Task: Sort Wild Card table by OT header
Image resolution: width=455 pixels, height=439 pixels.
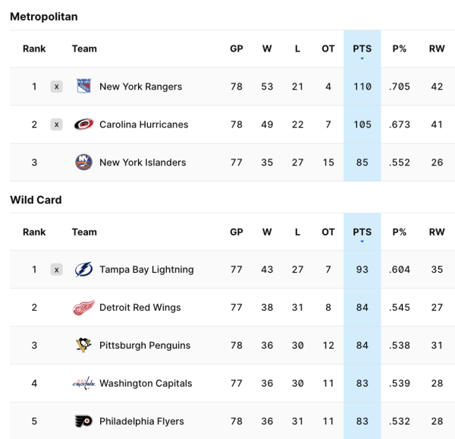Action: (x=328, y=232)
